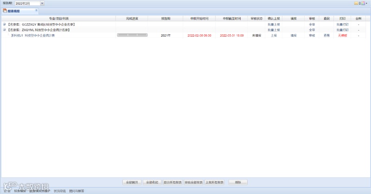The height and width of the screenshot is (194, 371).
Task: Click 批量上报 in the GCZZXQY row
Action: [x=274, y=25]
